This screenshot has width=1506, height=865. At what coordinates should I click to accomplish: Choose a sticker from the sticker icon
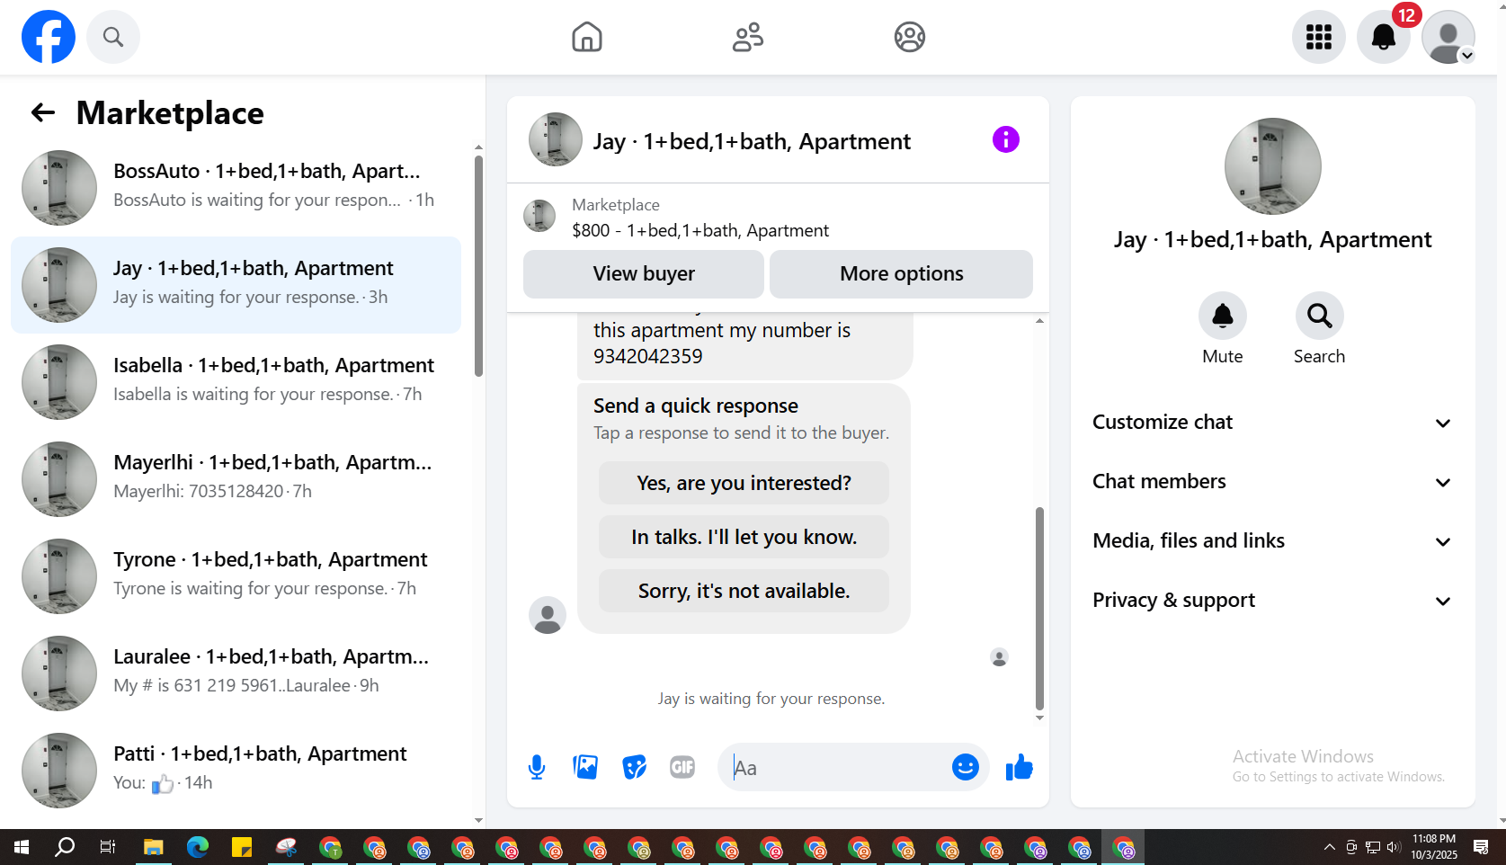coord(634,767)
